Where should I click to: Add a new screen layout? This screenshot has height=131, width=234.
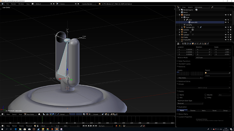pyautogui.click(x=51, y=4)
